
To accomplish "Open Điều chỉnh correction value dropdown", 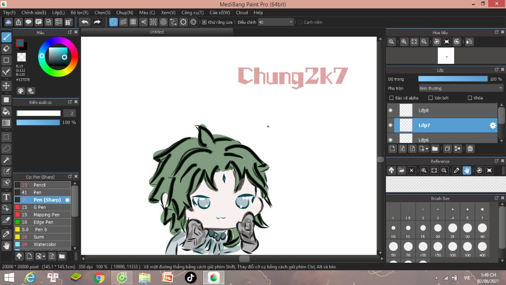I will [x=276, y=22].
